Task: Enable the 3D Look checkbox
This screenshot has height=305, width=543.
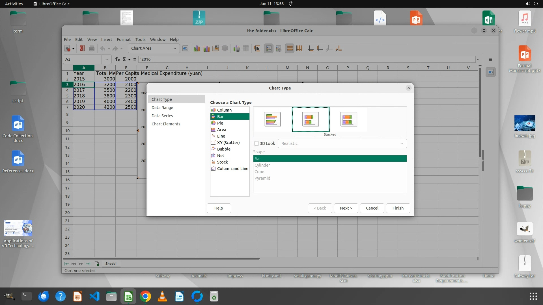Action: click(x=257, y=143)
